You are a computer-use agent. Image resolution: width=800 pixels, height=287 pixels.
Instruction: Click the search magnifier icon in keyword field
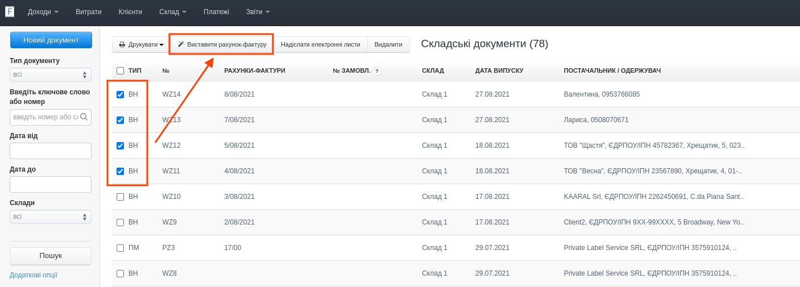click(x=84, y=117)
